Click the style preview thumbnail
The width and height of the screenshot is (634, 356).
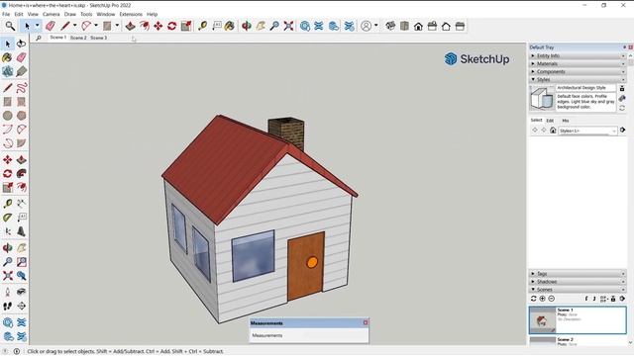coord(542,97)
